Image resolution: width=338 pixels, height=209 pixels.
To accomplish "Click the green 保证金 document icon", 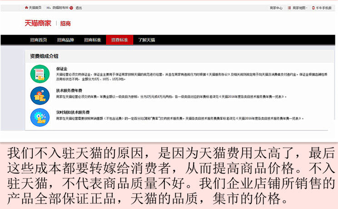I will tap(40, 74).
